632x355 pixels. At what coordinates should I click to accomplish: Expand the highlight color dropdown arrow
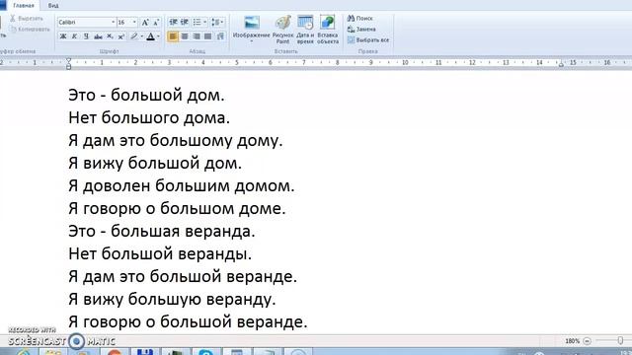141,36
